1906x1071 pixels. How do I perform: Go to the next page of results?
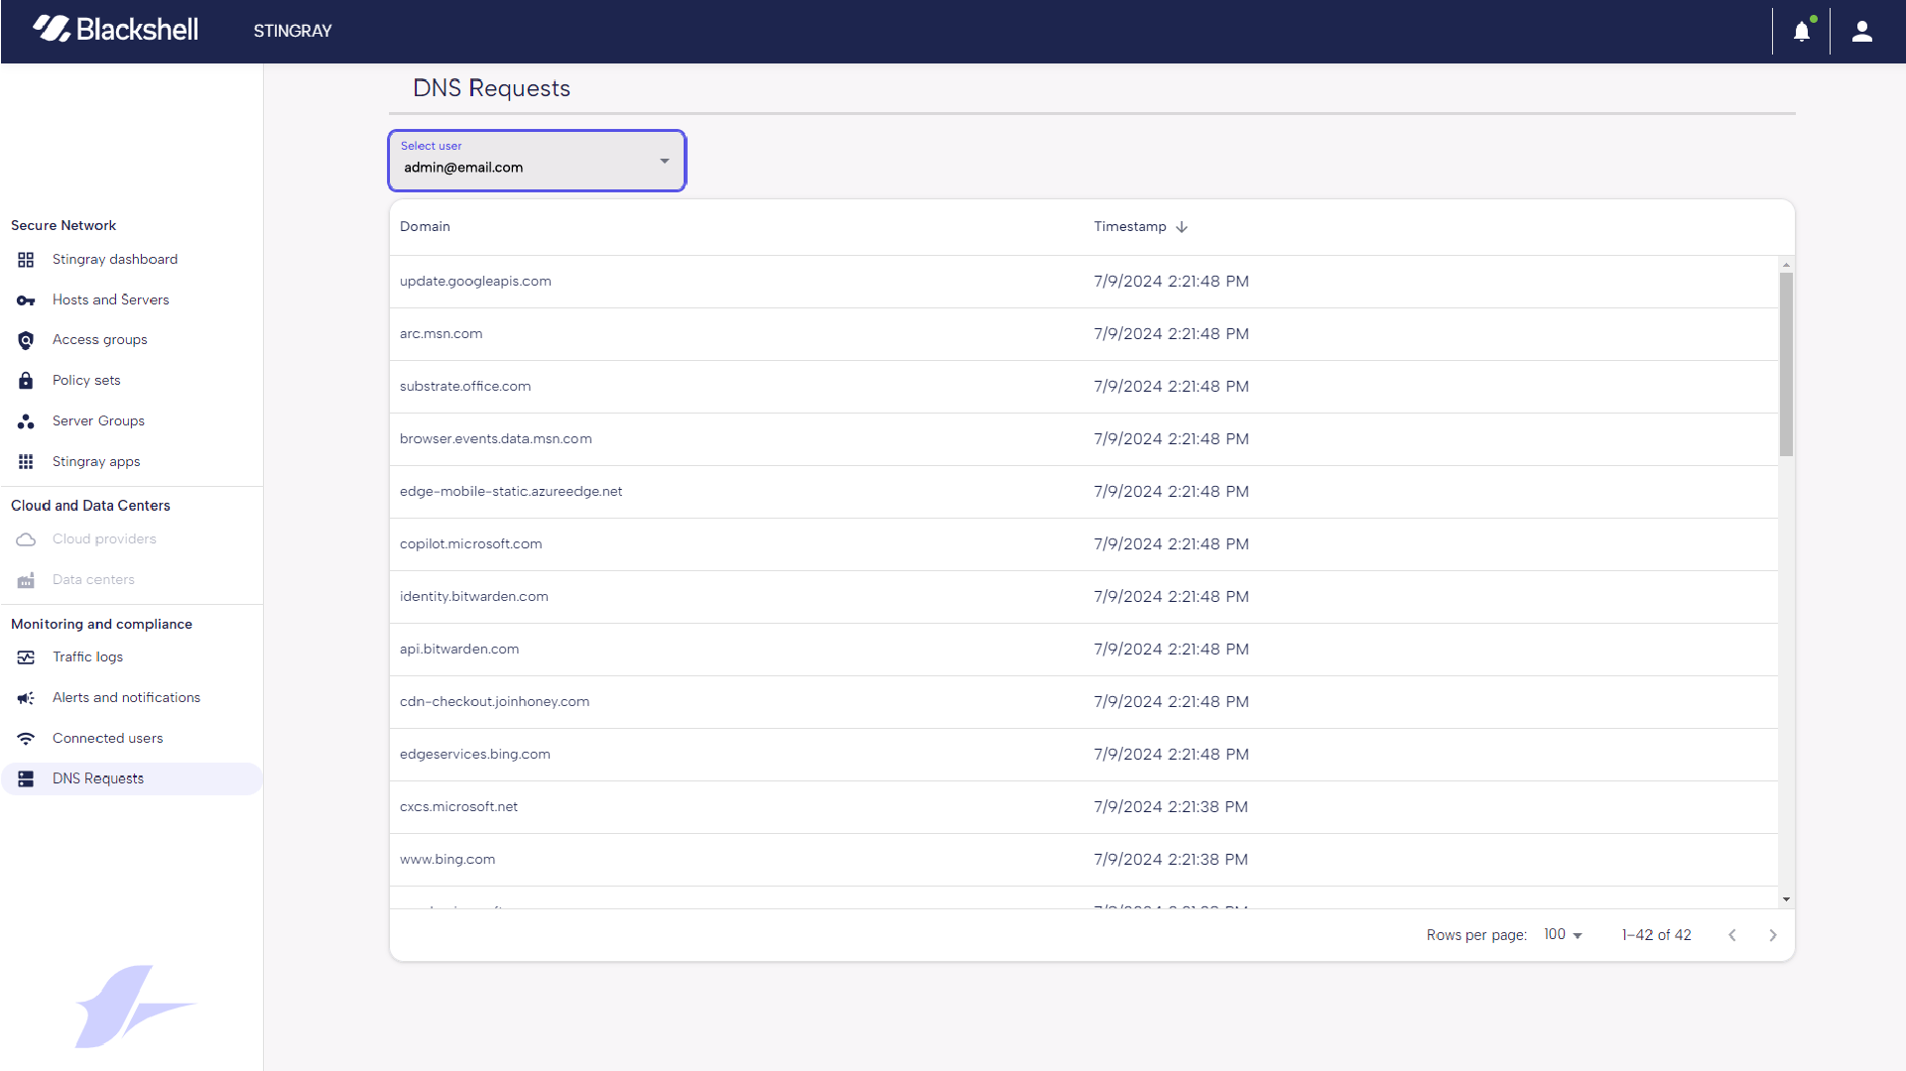(x=1773, y=934)
